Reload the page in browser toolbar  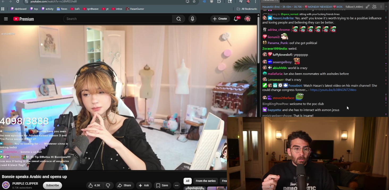click(x=18, y=2)
